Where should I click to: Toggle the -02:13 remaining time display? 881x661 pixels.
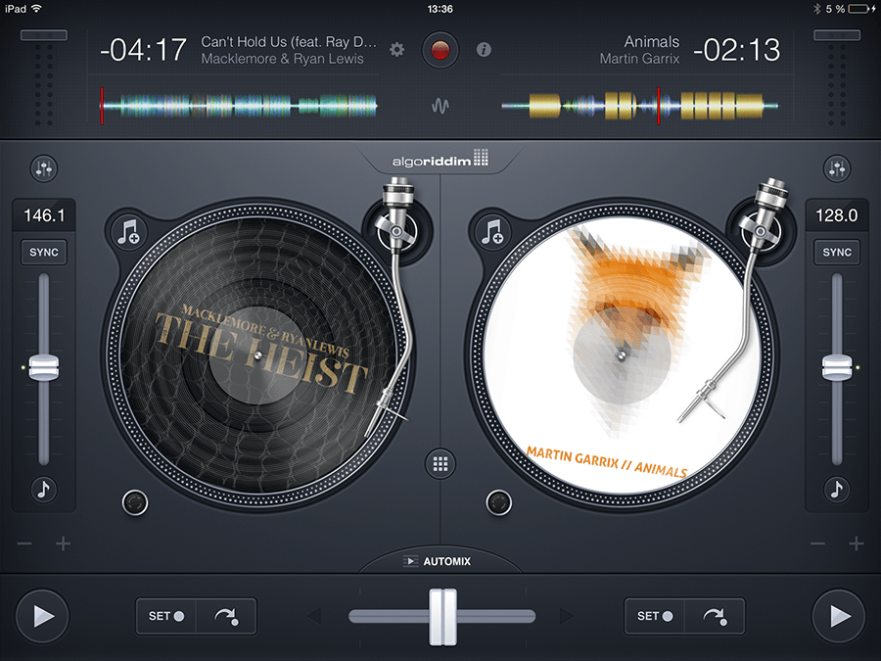pos(736,50)
